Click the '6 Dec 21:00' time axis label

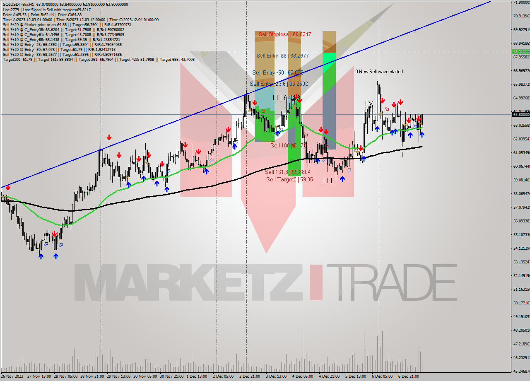pyautogui.click(x=409, y=376)
